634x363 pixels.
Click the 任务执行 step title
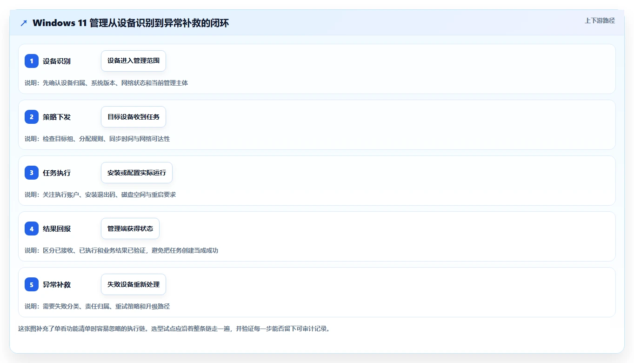pos(57,173)
